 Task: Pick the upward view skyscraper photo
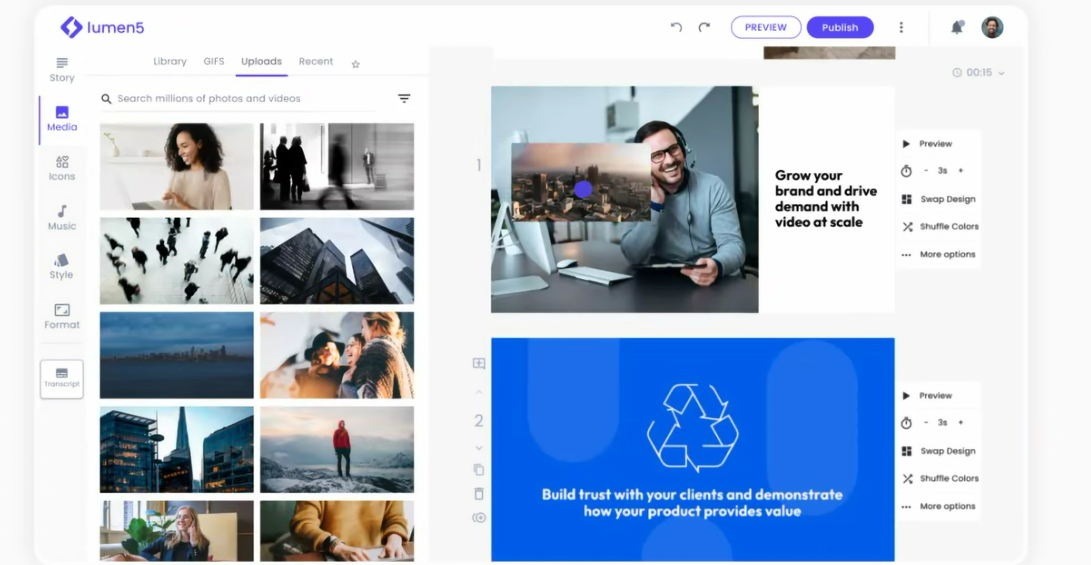tap(337, 260)
